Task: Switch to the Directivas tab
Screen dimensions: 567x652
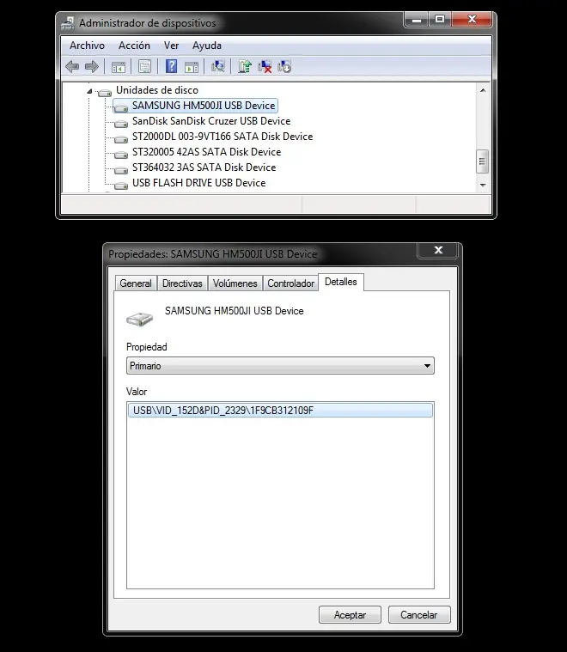Action: tap(182, 283)
